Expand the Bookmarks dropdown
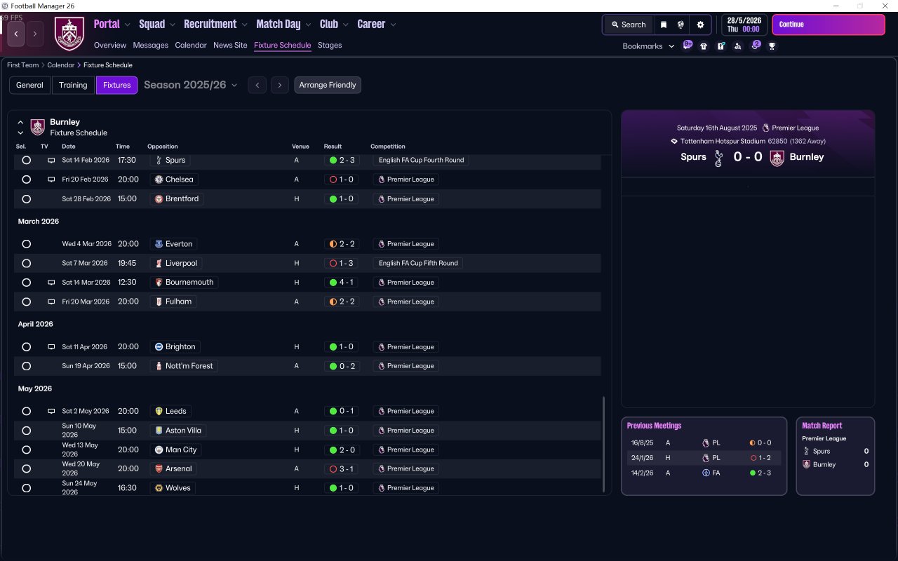Viewport: 898px width, 561px height. coord(648,46)
